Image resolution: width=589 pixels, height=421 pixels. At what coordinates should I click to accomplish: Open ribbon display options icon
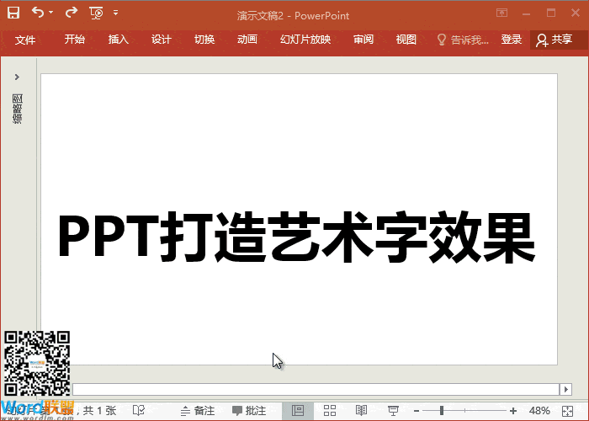pyautogui.click(x=501, y=13)
